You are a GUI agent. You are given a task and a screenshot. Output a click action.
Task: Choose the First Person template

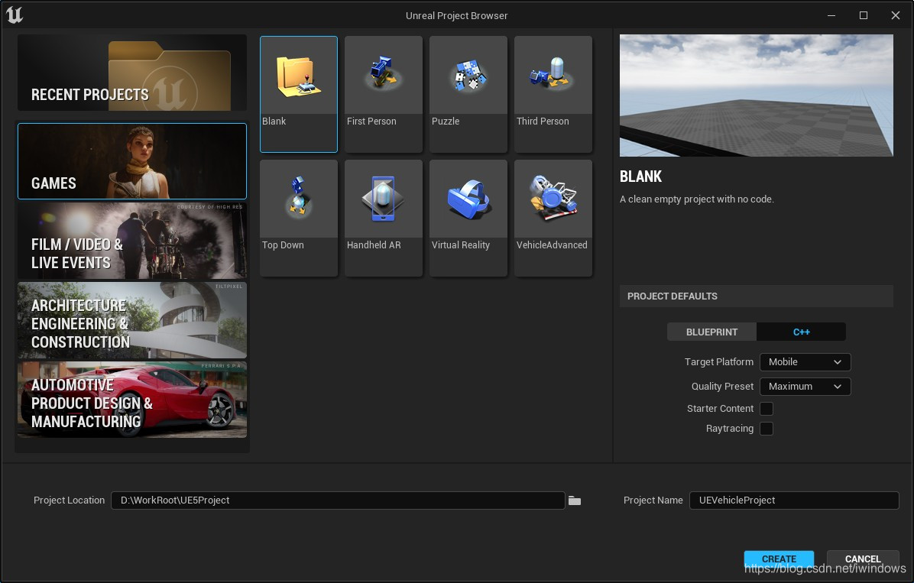tap(383, 94)
